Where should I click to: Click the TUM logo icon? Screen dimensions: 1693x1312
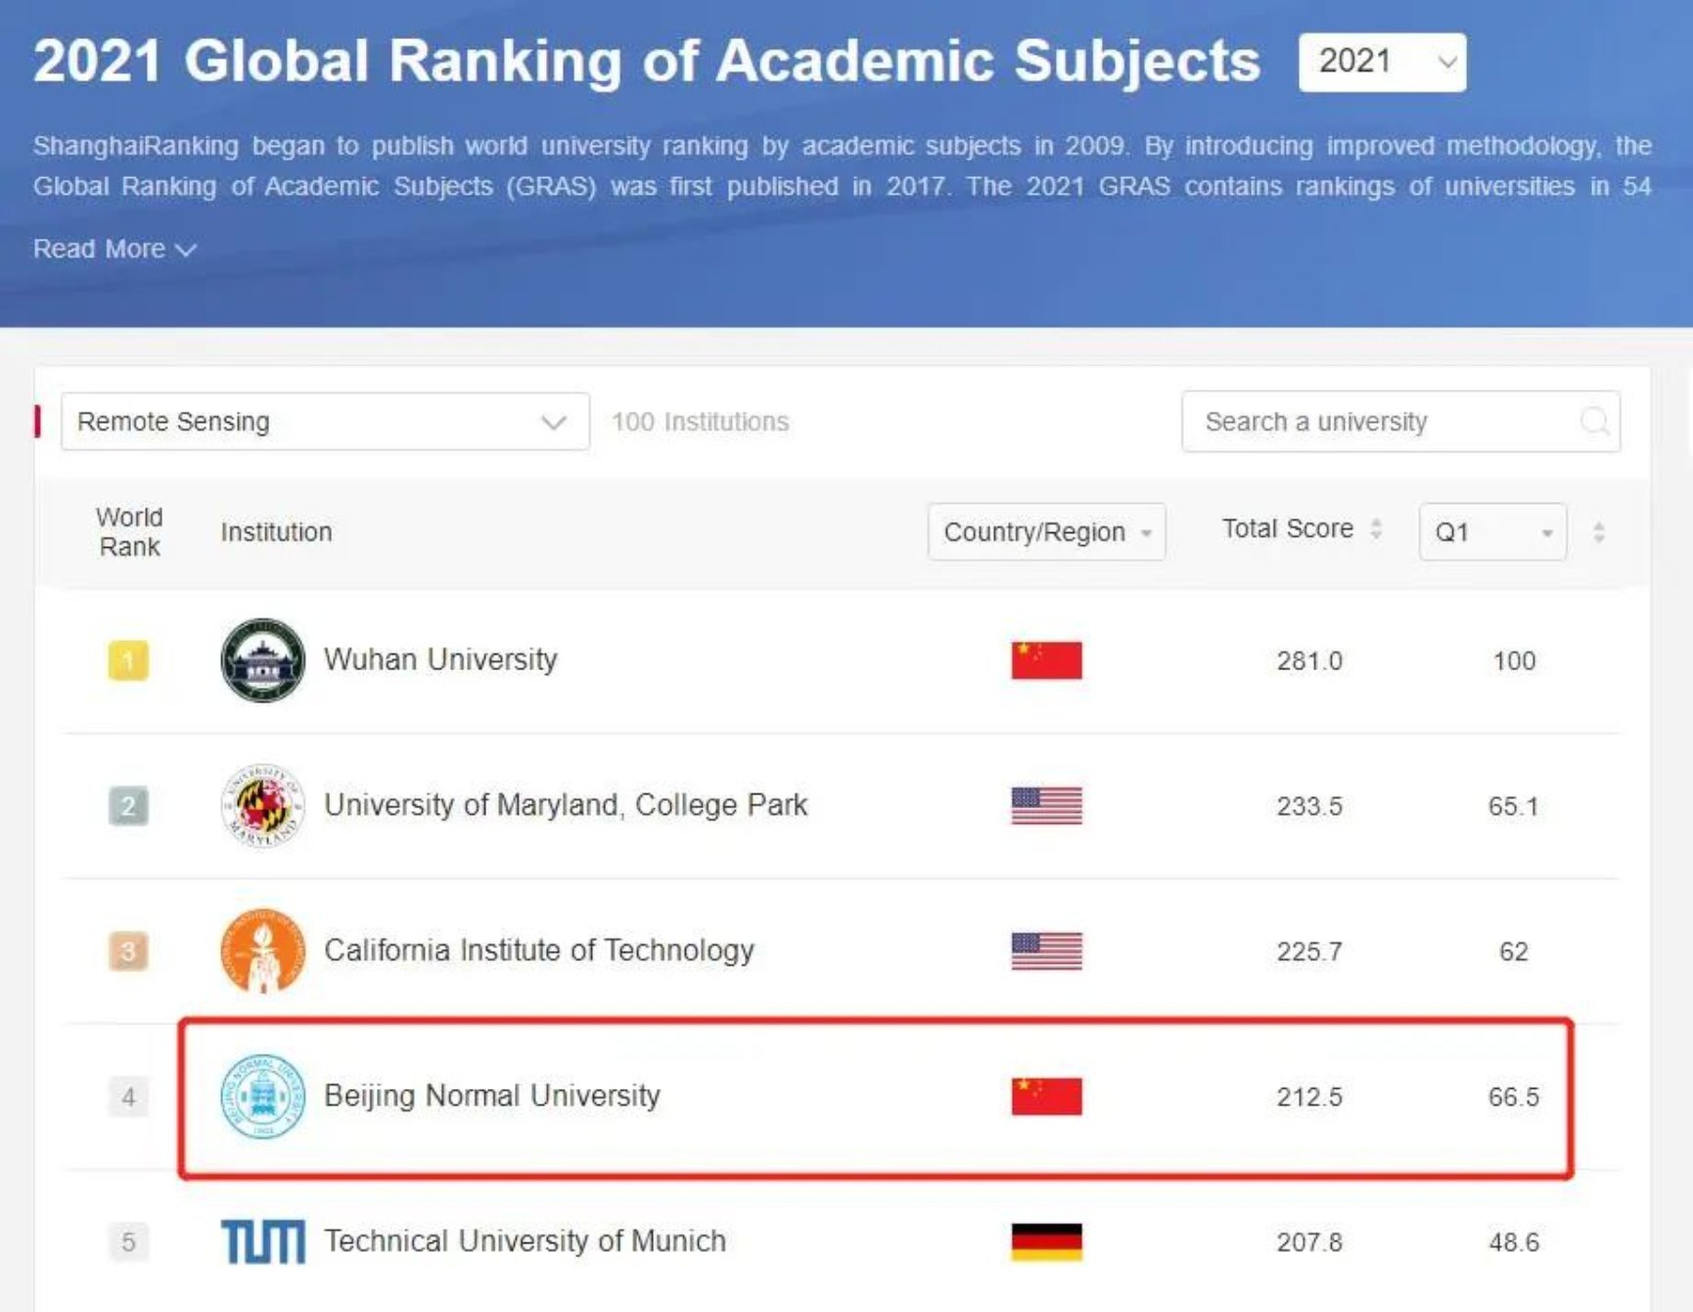(262, 1242)
